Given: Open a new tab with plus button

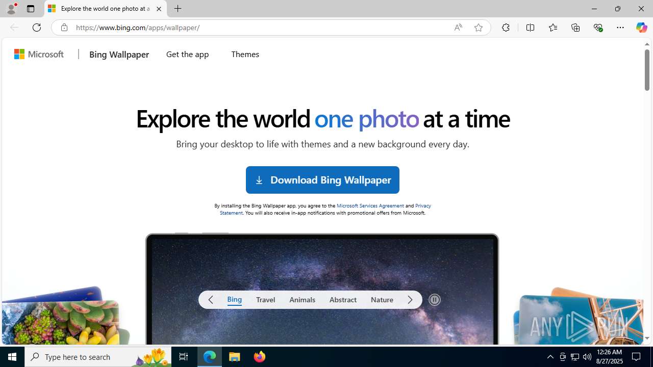Looking at the screenshot, I should (x=178, y=9).
